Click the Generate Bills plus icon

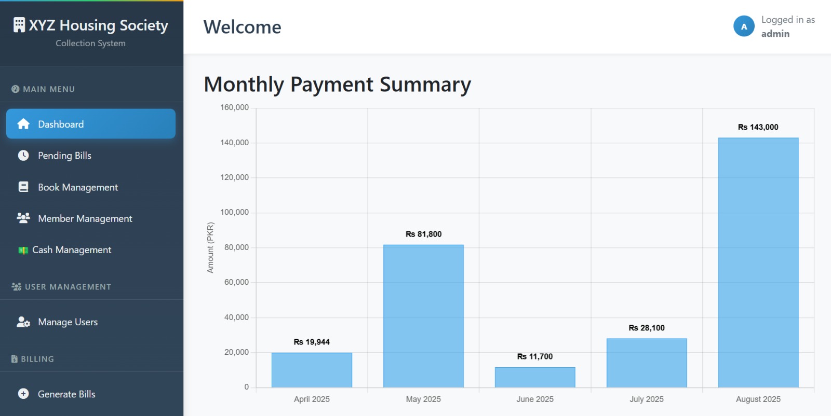pyautogui.click(x=23, y=394)
